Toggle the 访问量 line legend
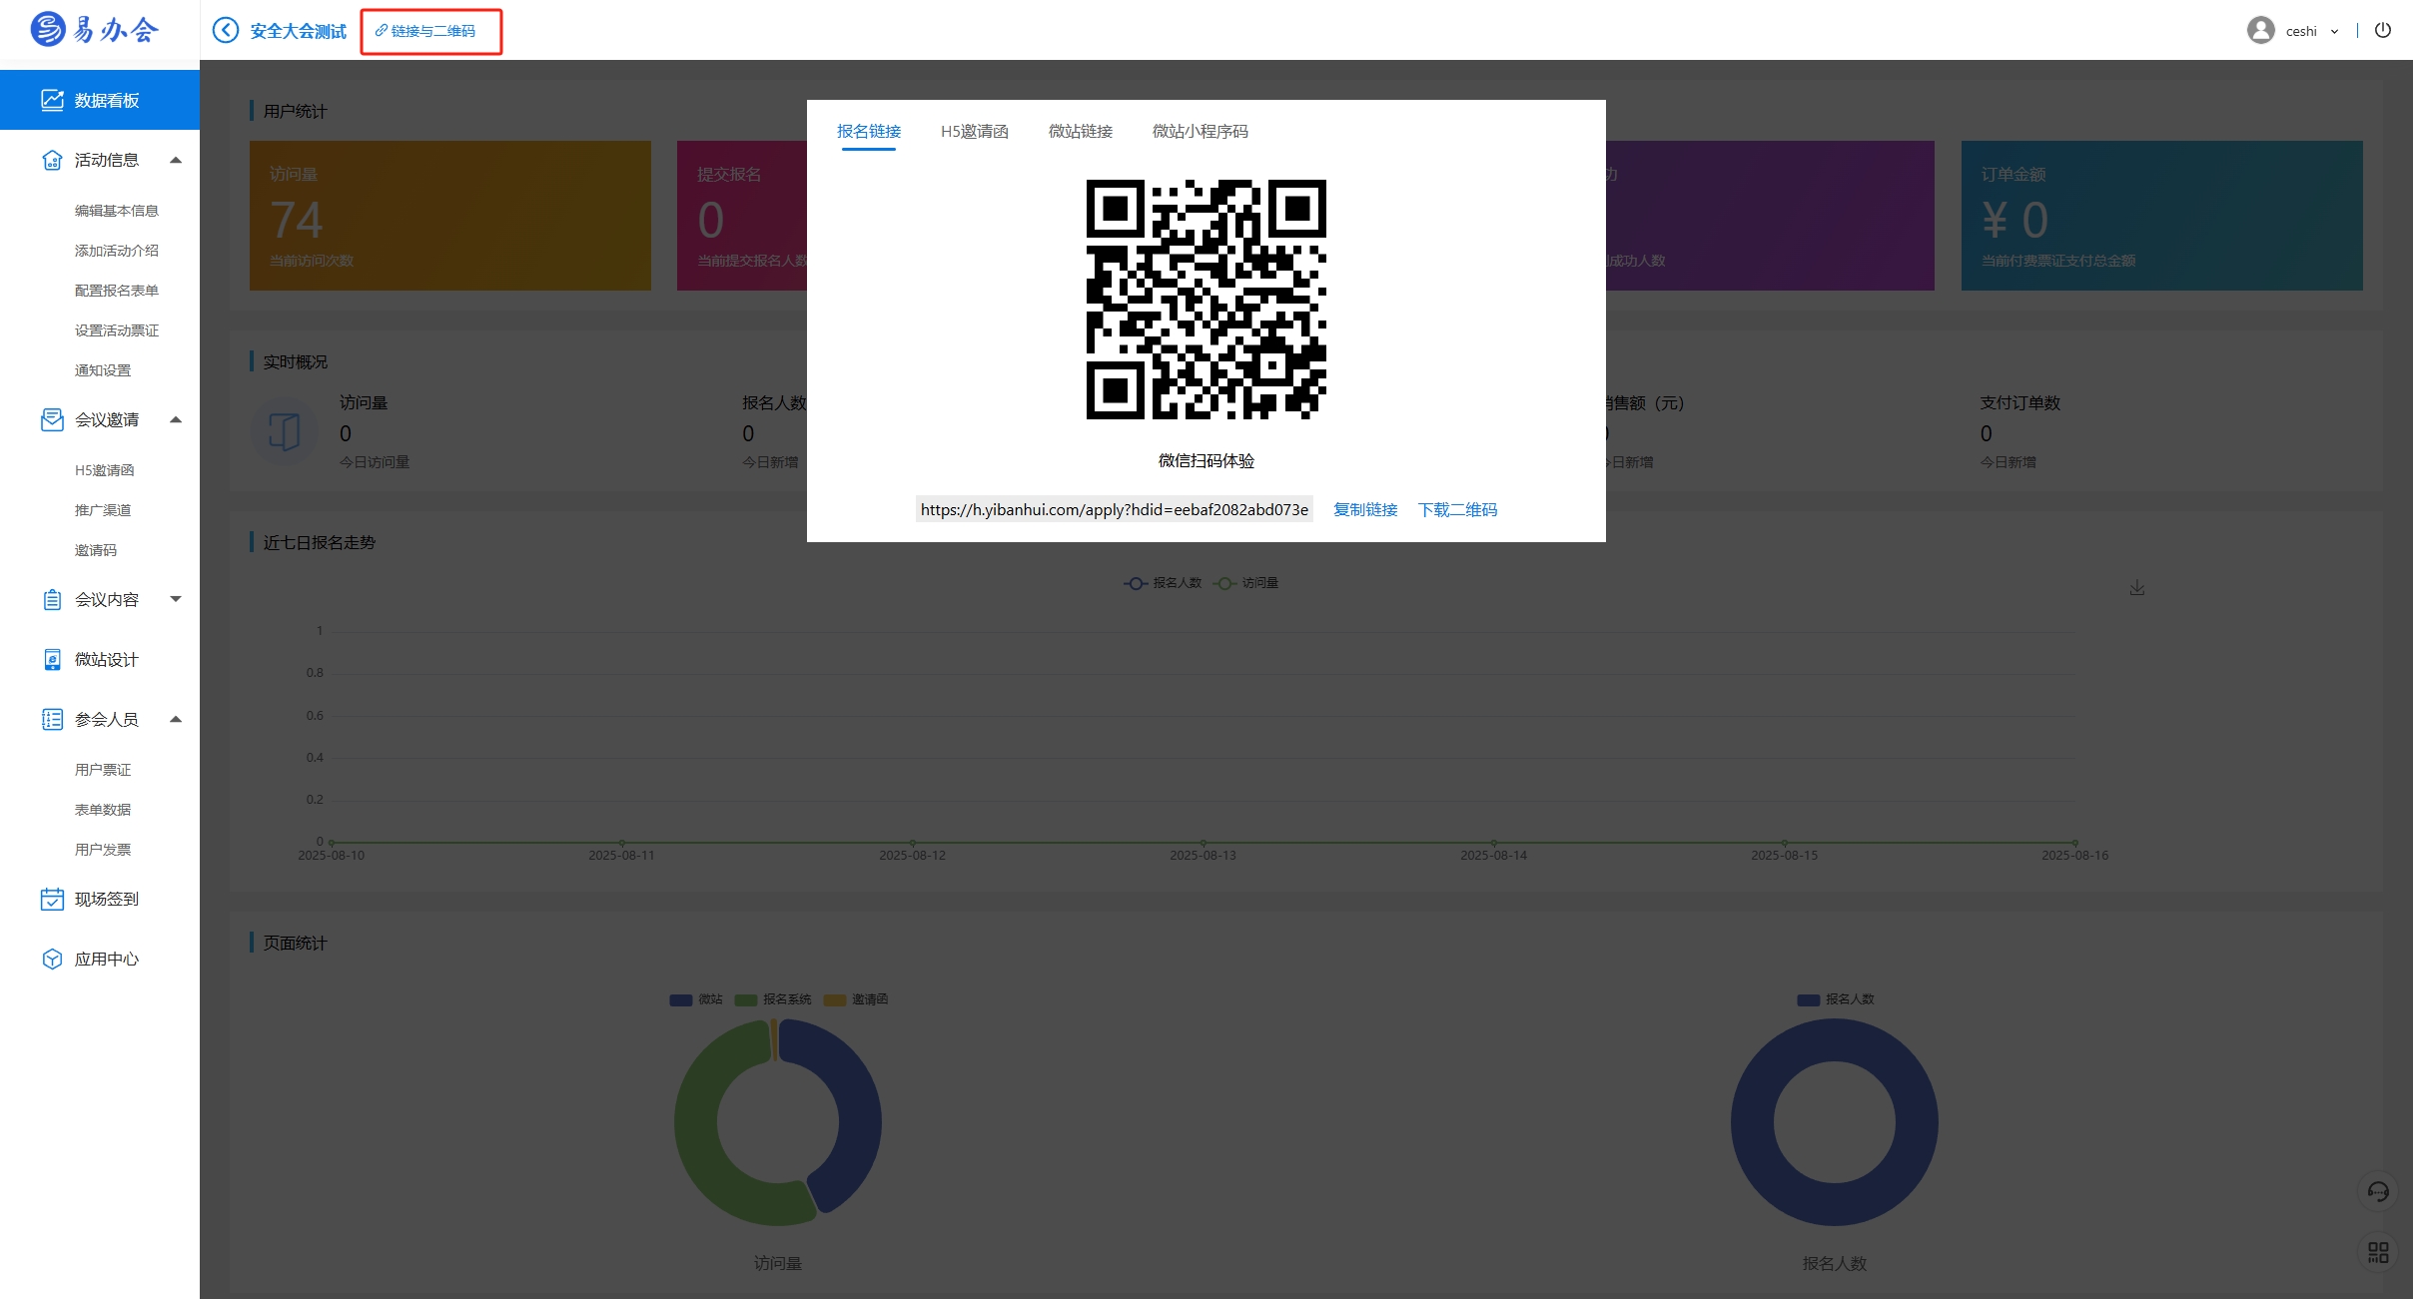The width and height of the screenshot is (2413, 1299). [x=1245, y=583]
